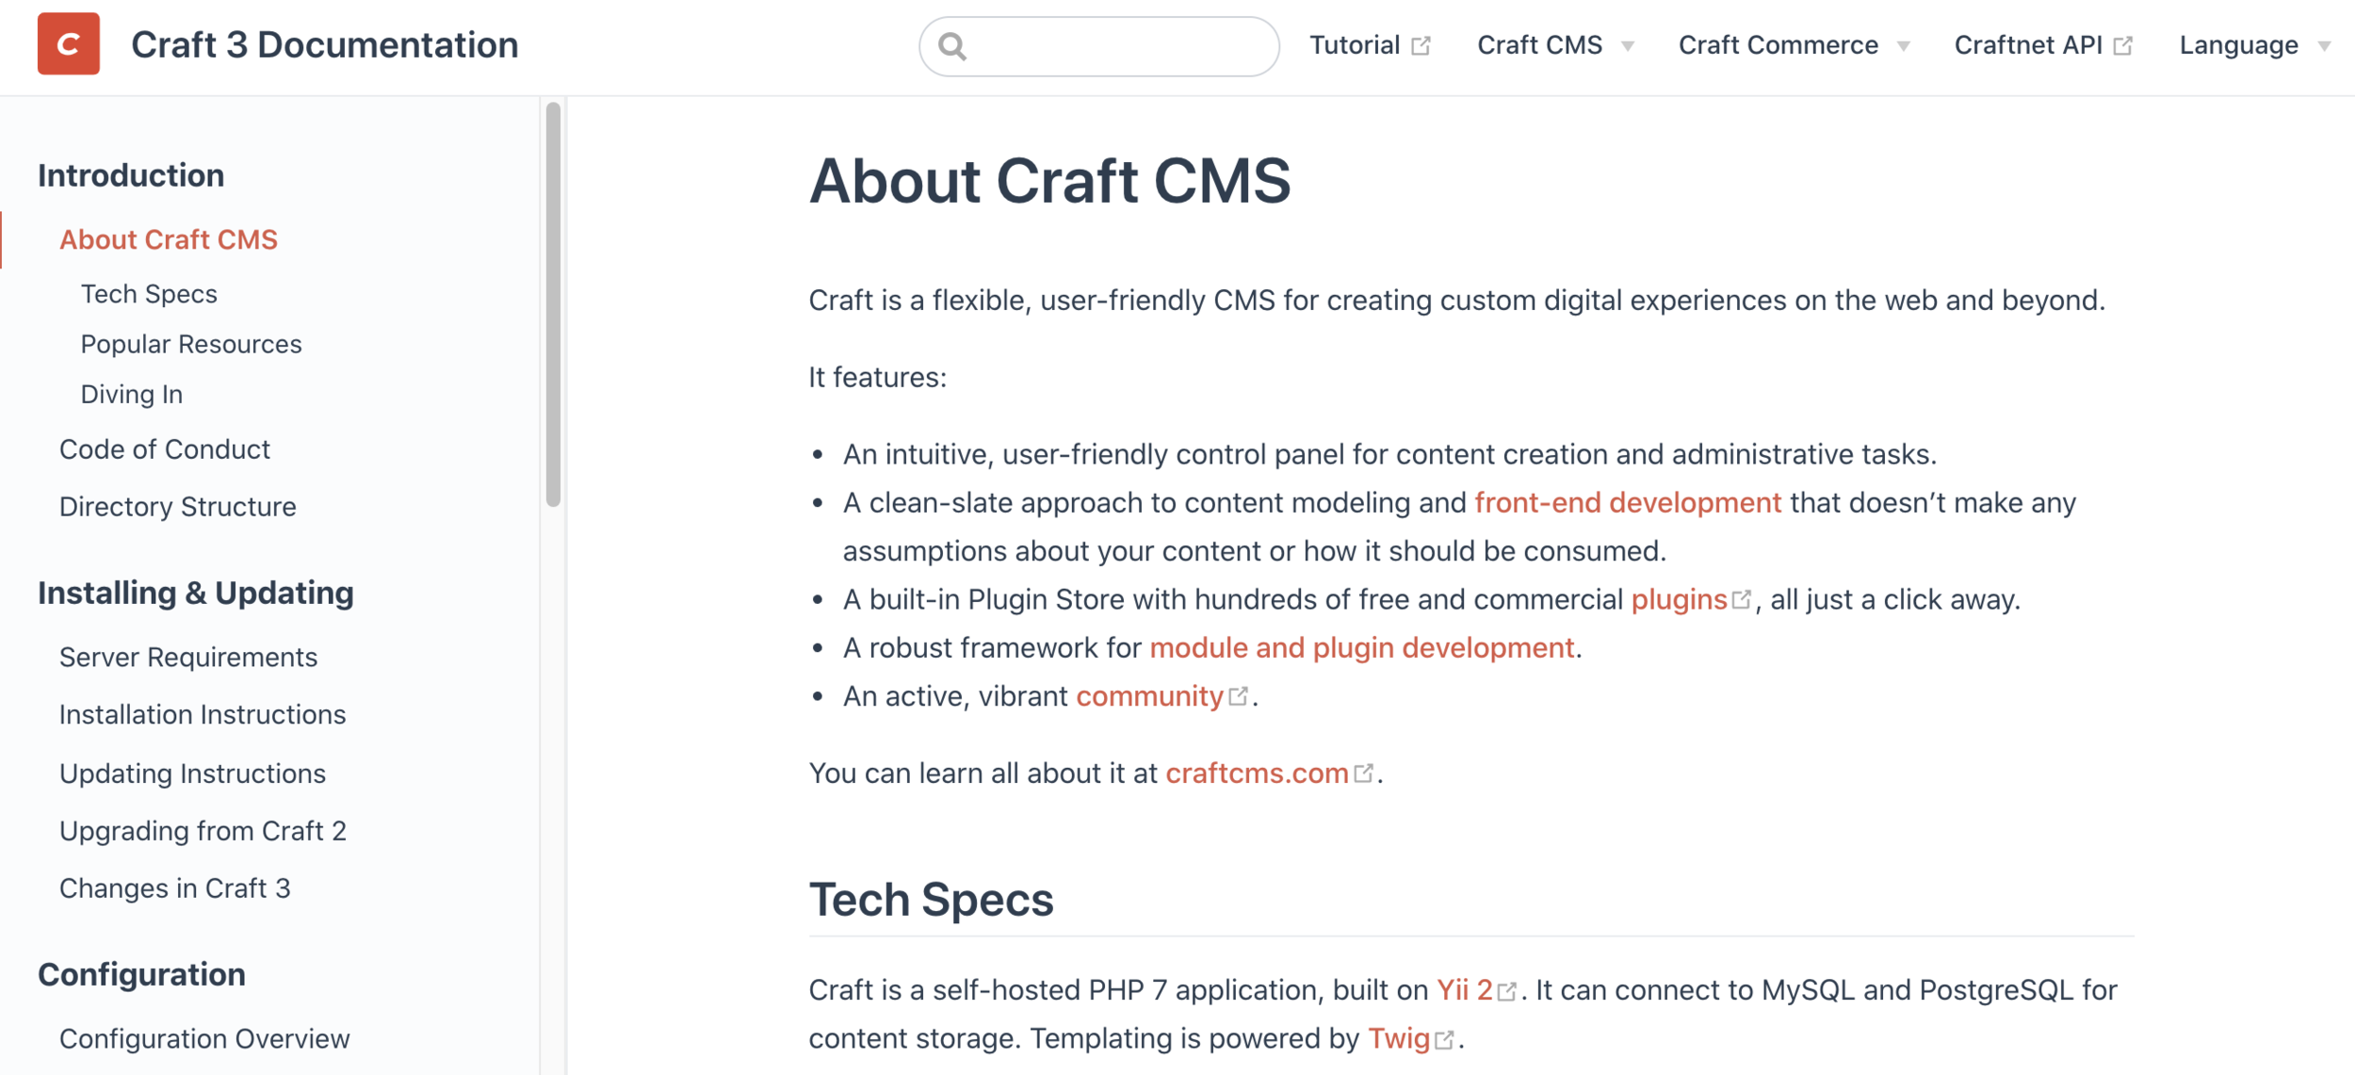Follow the module and plugin development link
2355x1075 pixels.
tap(1361, 647)
